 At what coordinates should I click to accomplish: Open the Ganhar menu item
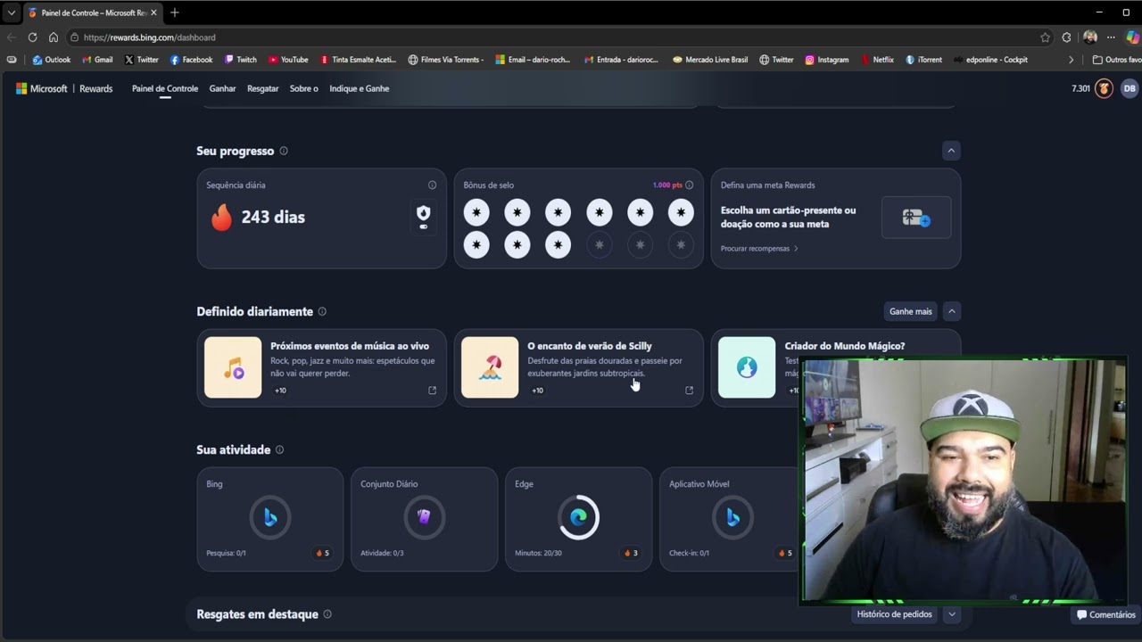coord(222,88)
